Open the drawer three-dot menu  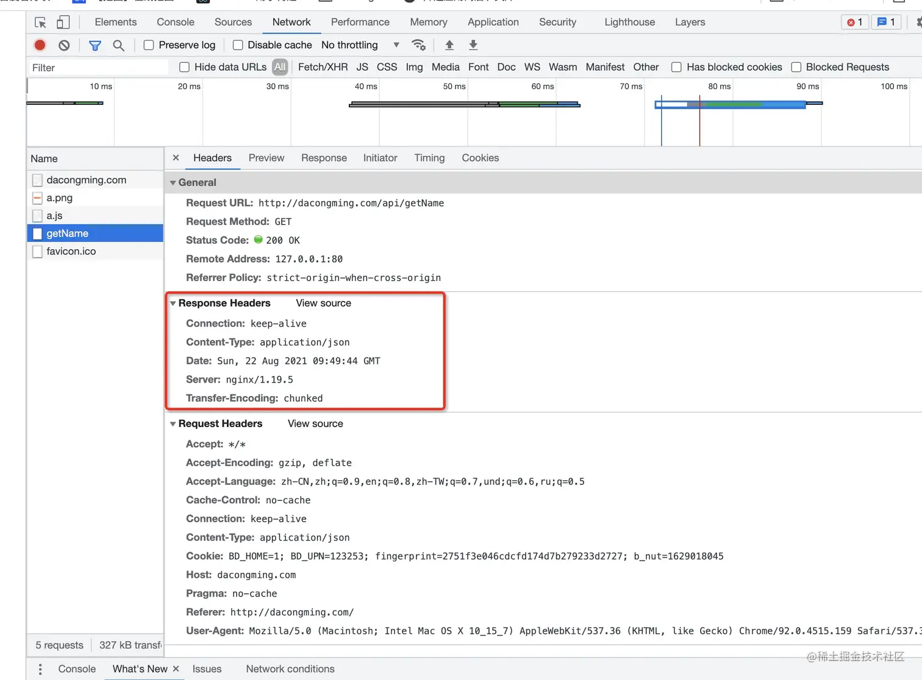coord(40,669)
